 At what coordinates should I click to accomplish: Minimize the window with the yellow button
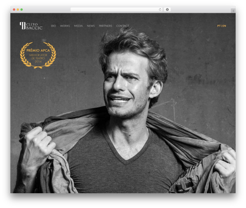(x=18, y=10)
